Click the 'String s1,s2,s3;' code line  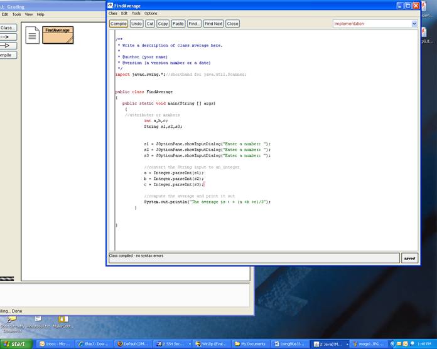(x=163, y=127)
